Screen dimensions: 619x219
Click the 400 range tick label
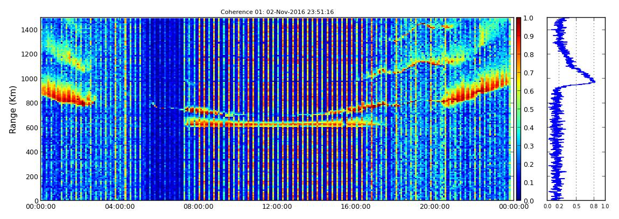(x=32, y=152)
